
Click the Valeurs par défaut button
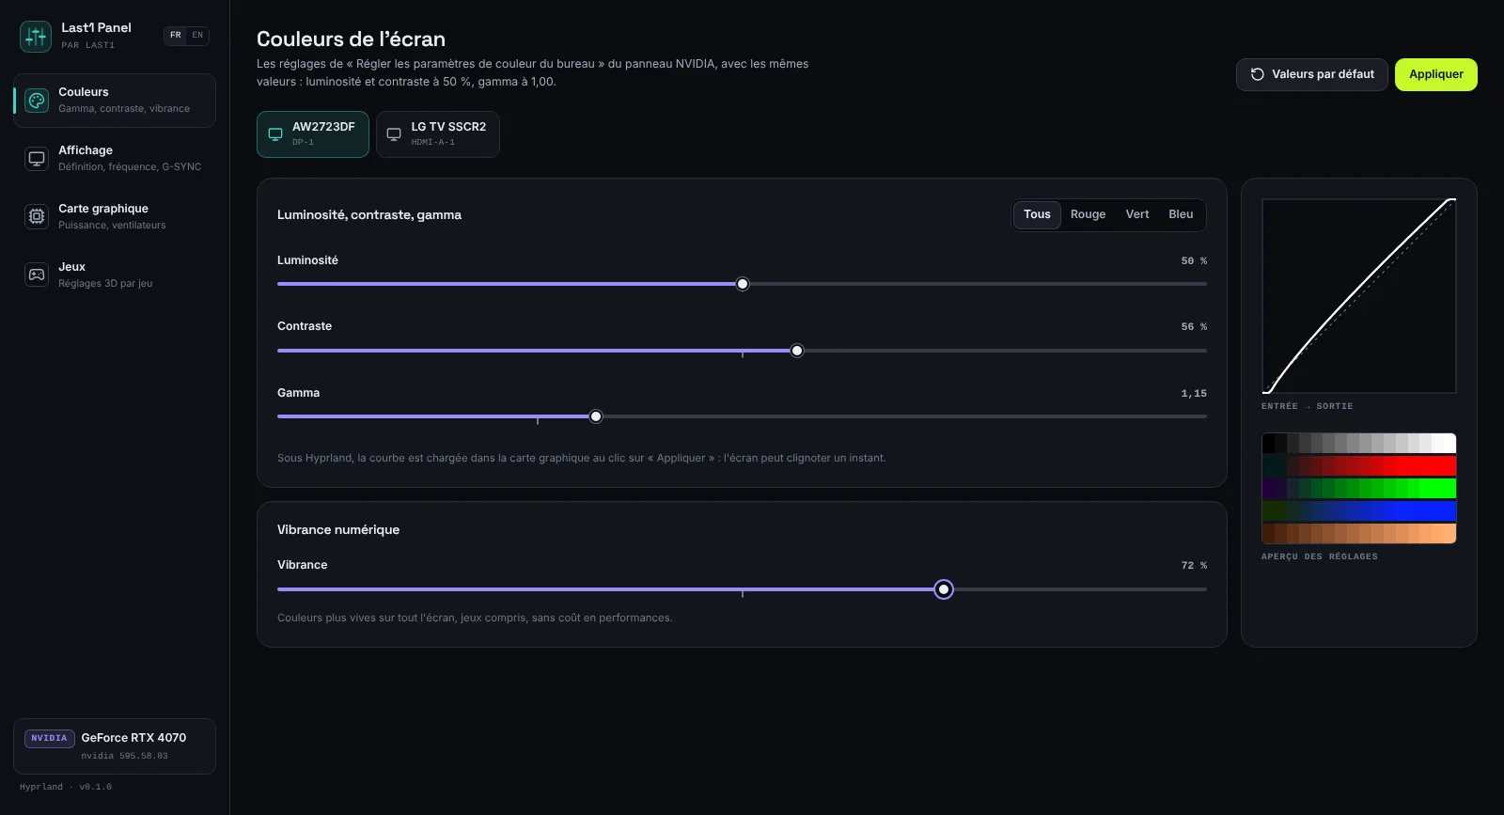pyautogui.click(x=1312, y=74)
